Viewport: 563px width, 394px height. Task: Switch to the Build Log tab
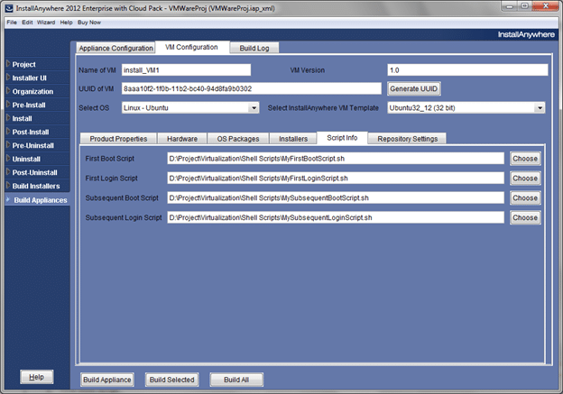[x=254, y=48]
